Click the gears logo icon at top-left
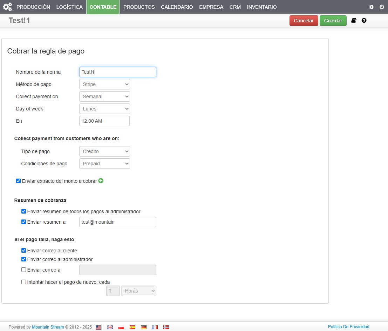This screenshot has width=388, height=331. point(7,7)
